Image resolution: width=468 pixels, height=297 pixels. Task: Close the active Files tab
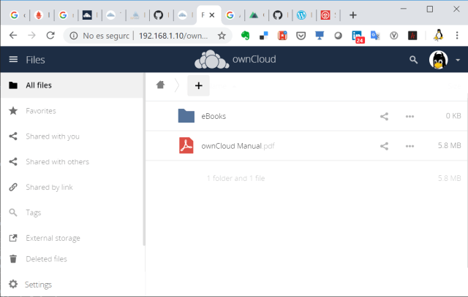[x=212, y=15]
